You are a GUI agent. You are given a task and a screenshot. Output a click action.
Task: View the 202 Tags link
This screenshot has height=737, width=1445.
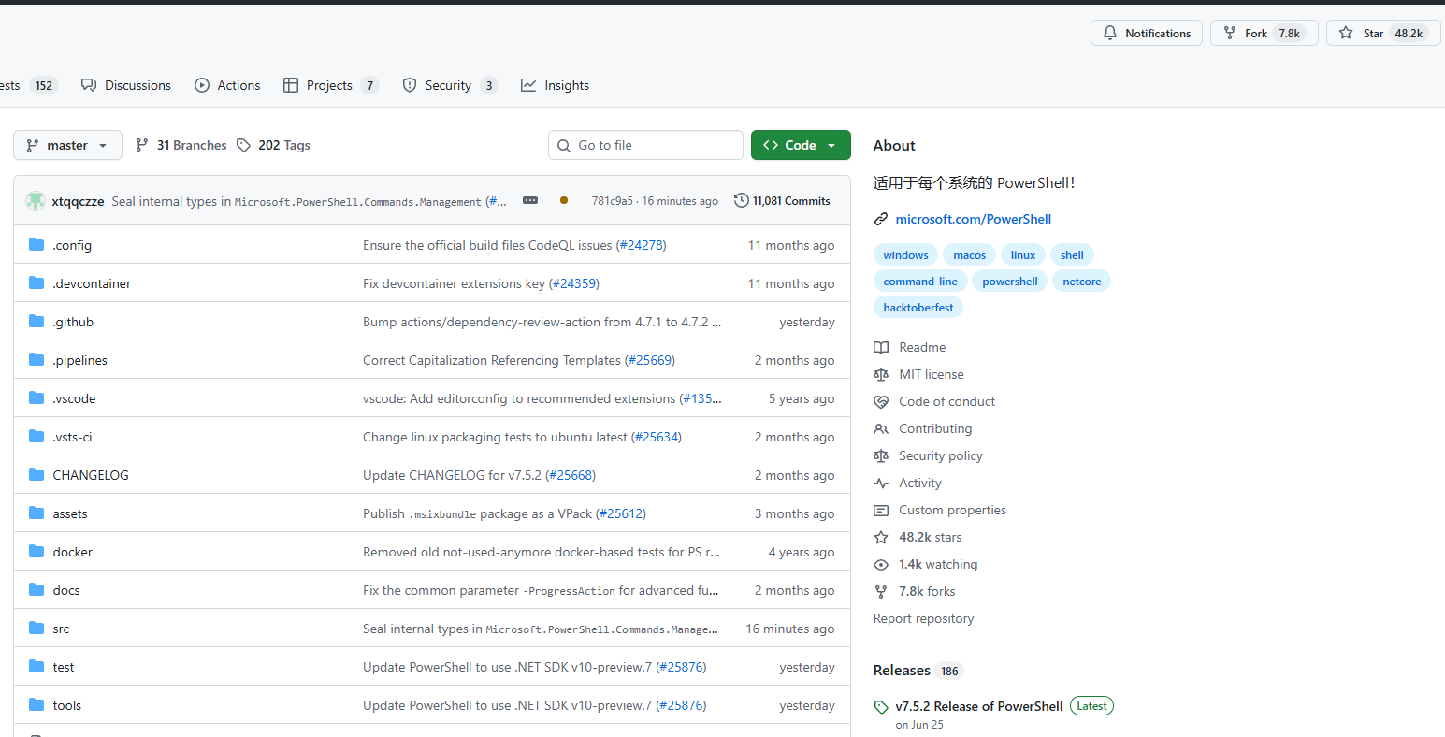(273, 145)
